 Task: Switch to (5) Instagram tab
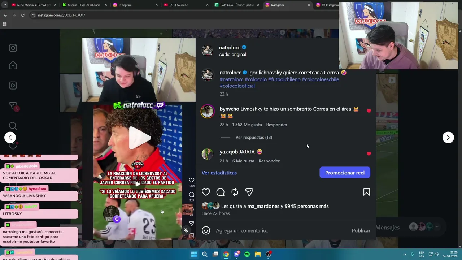point(327,5)
